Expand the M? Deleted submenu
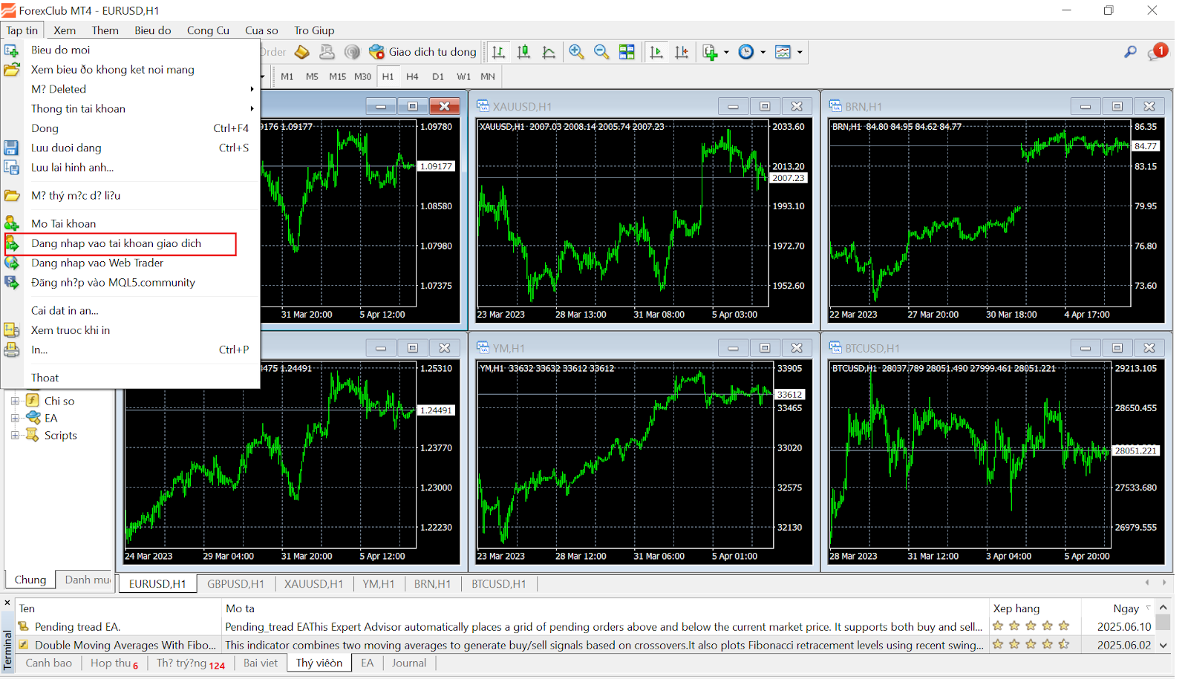This screenshot has width=1188, height=679. [x=131, y=89]
